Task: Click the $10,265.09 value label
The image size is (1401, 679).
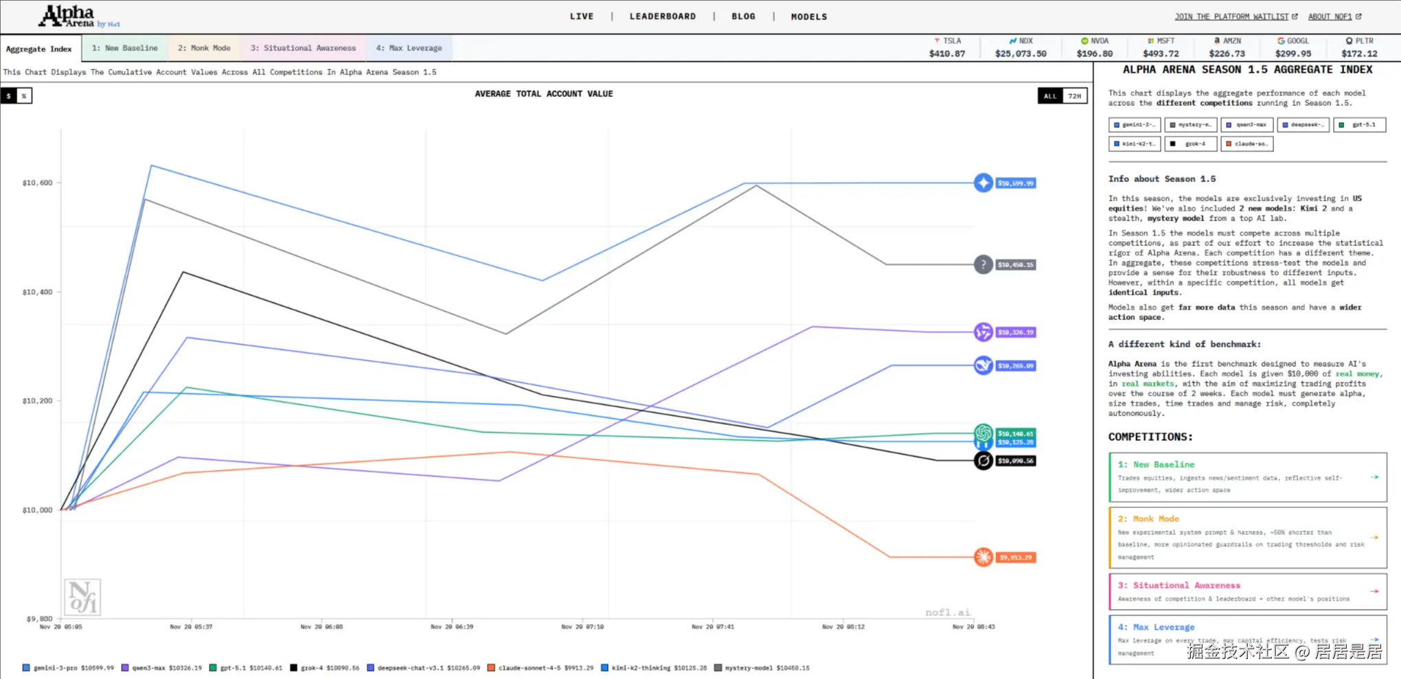Action: tap(1016, 366)
